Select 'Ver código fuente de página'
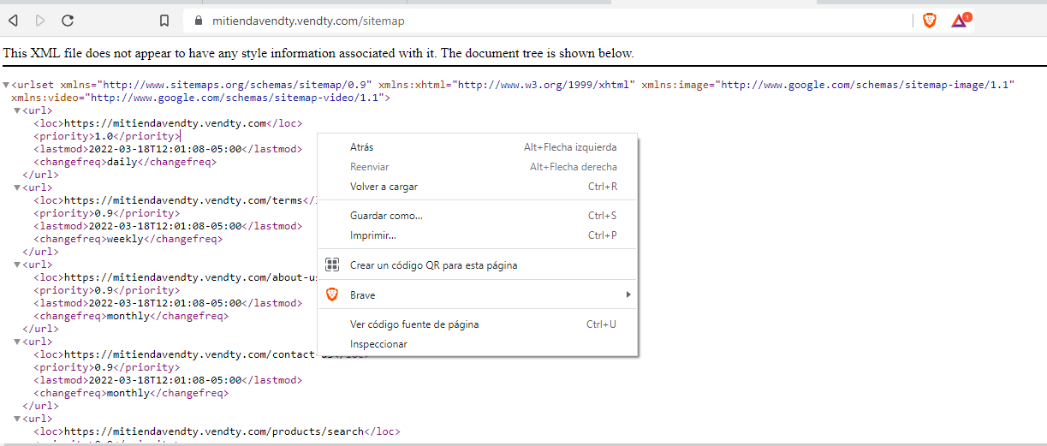 pyautogui.click(x=478, y=324)
